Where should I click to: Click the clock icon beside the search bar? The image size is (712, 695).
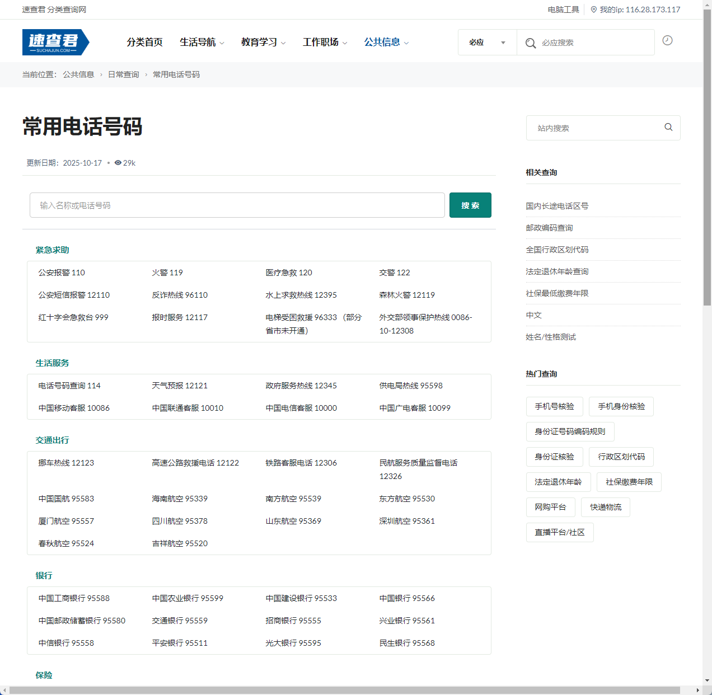667,41
